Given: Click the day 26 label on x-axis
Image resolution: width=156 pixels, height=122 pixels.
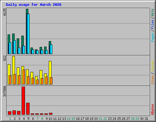Looking at the screenshot, I should coord(123,119).
